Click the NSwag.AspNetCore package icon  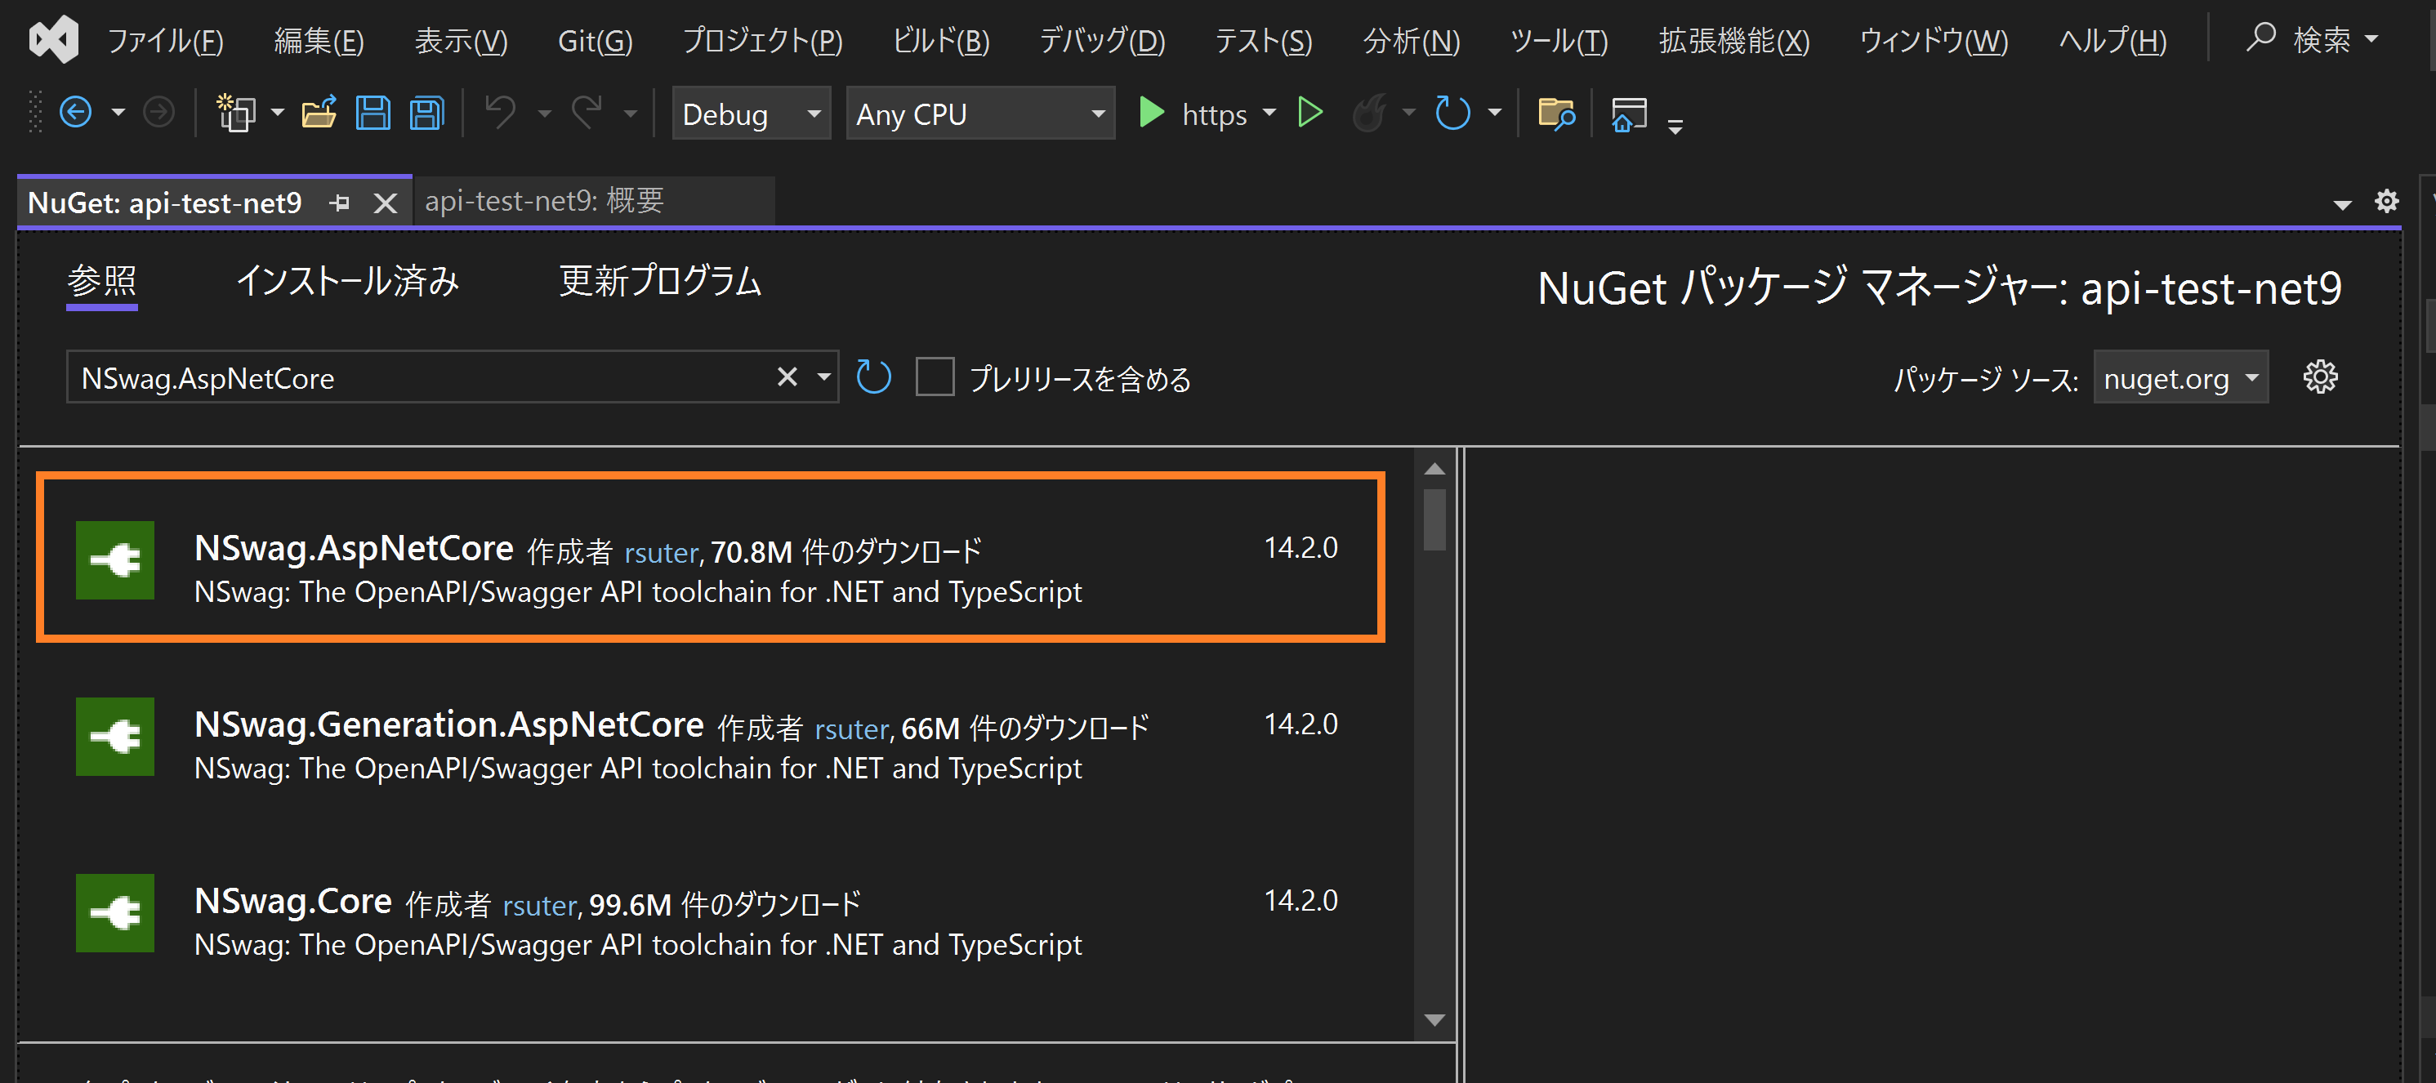[x=115, y=560]
